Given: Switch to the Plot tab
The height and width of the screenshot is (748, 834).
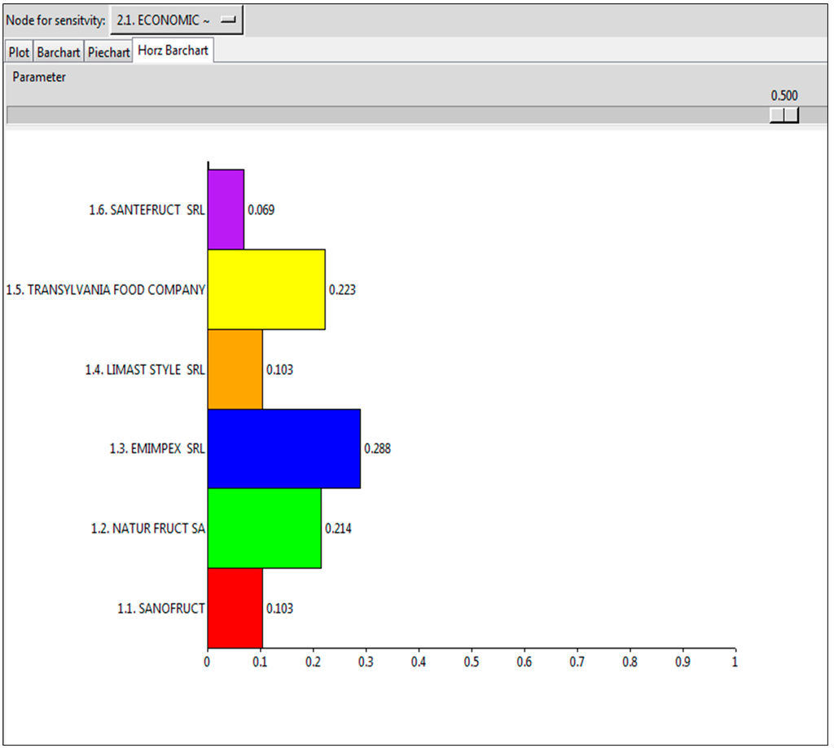Looking at the screenshot, I should click(x=19, y=52).
